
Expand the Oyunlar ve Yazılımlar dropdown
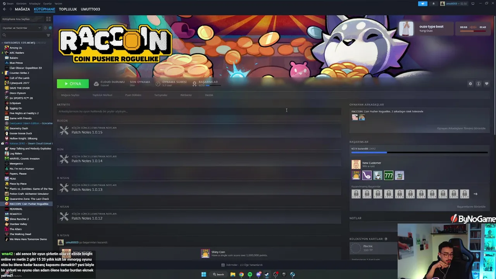pos(21,28)
